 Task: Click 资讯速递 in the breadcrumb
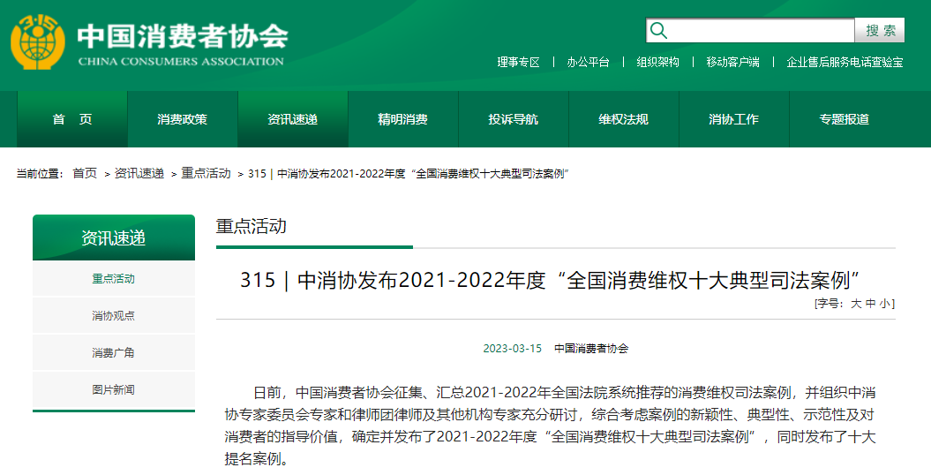tap(139, 173)
